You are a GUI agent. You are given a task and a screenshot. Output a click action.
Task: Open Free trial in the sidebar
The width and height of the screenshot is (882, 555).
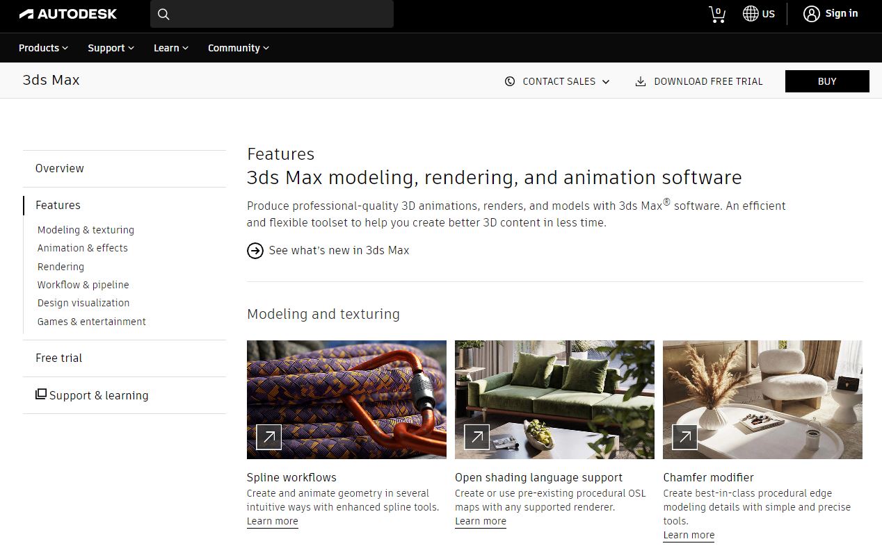(58, 358)
